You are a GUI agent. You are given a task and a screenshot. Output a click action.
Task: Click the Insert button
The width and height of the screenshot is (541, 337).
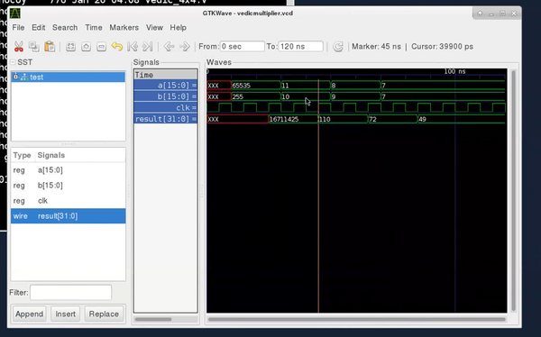(65, 314)
